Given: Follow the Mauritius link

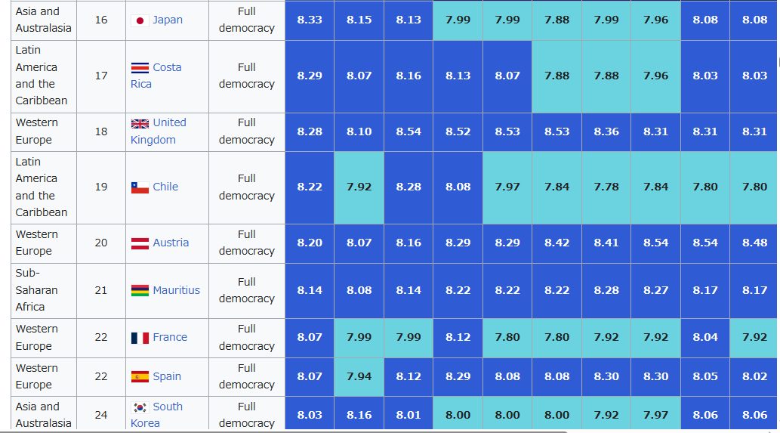Looking at the screenshot, I should pos(176,290).
